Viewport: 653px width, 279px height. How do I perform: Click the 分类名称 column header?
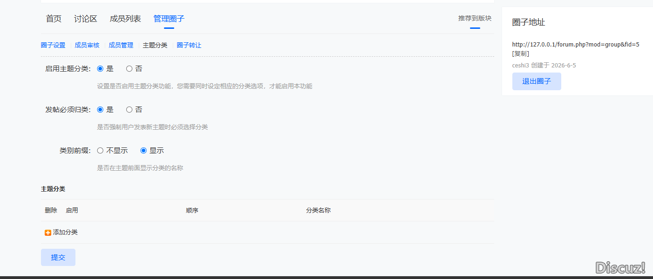tap(318, 210)
